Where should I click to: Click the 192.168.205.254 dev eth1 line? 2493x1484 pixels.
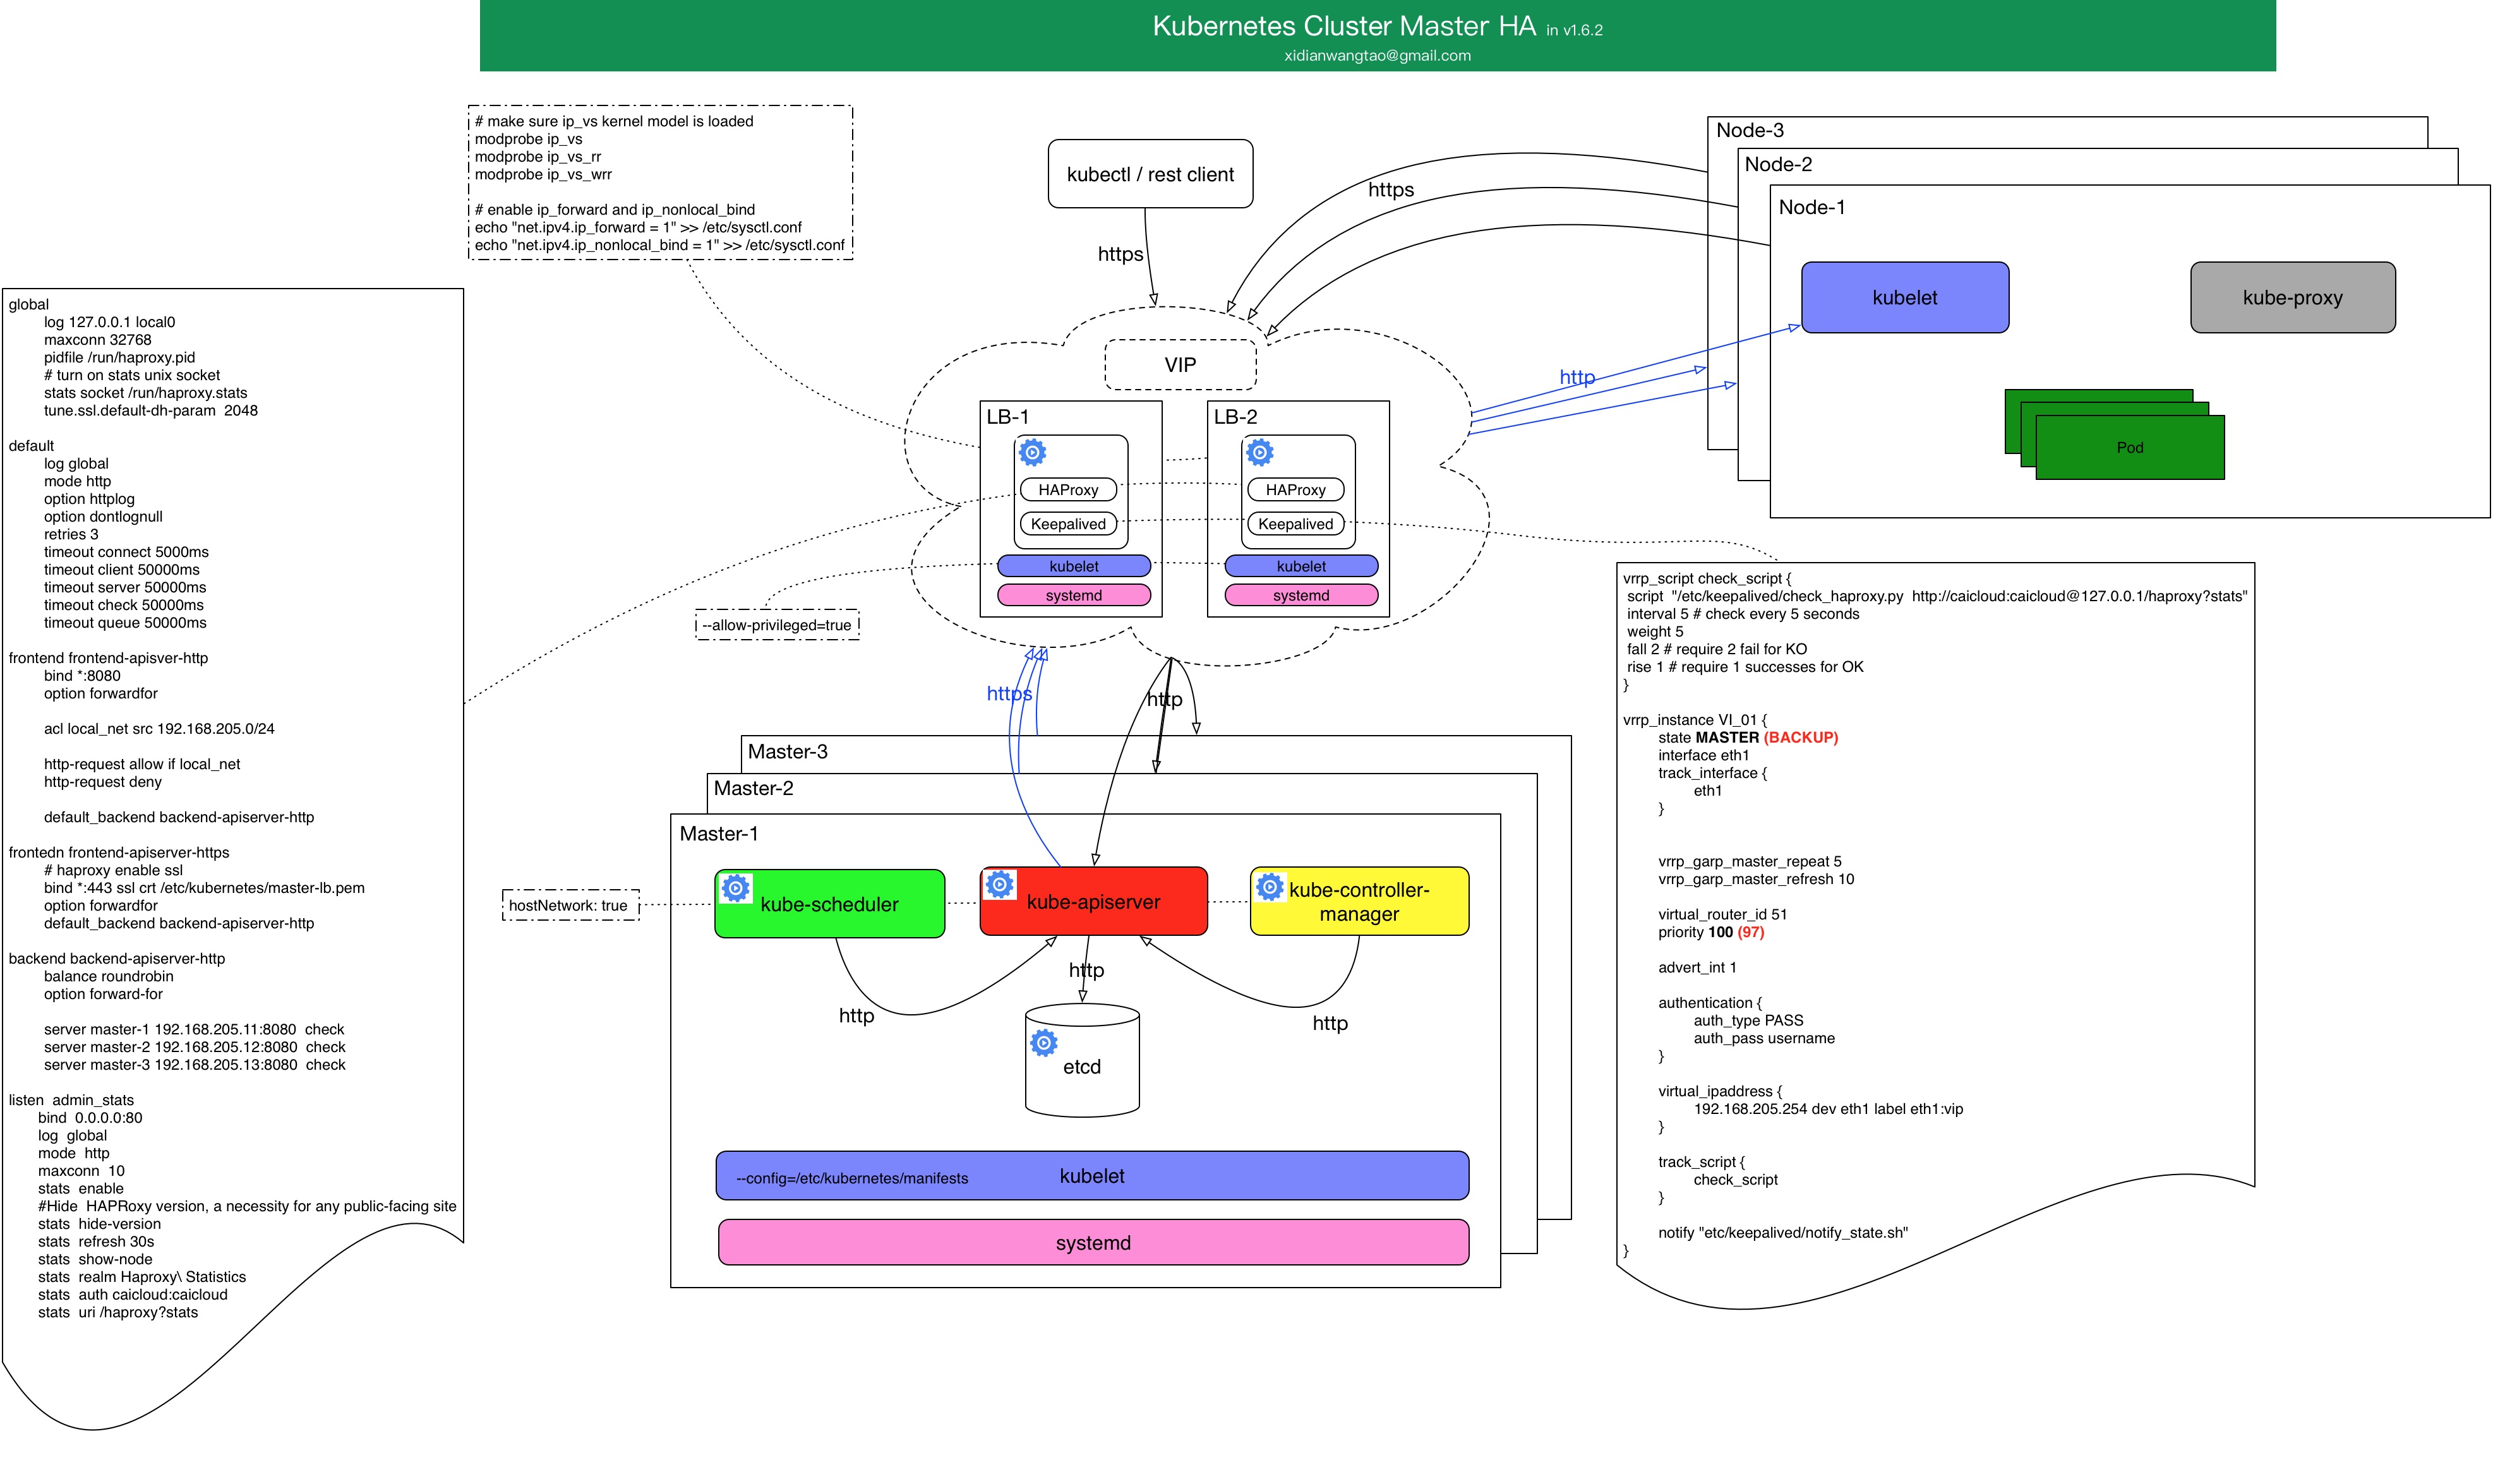click(1828, 1109)
